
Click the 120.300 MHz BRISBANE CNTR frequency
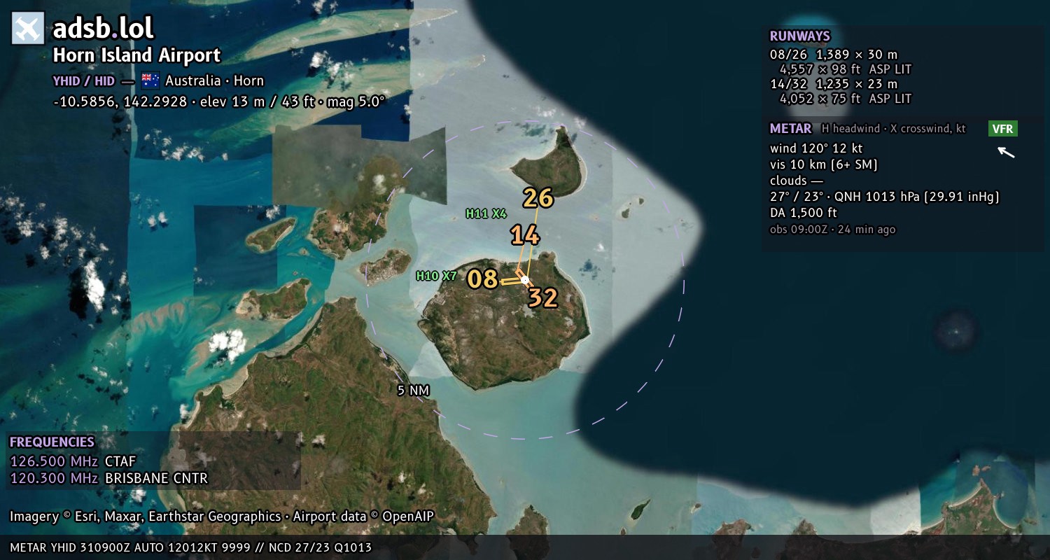(108, 479)
